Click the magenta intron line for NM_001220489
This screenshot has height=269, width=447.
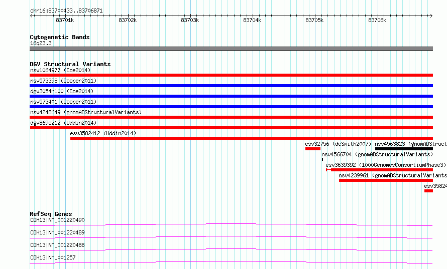point(231,236)
